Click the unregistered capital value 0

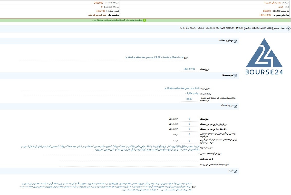click(102, 7)
